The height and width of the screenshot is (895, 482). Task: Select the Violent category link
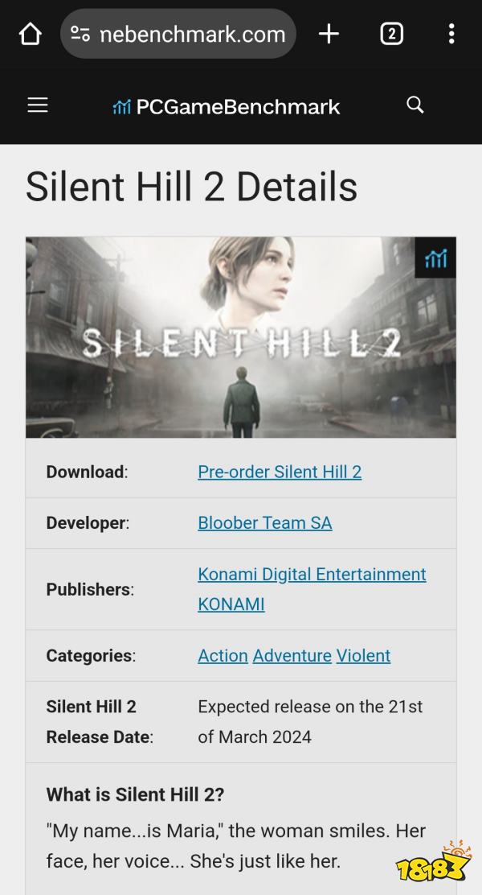pos(363,656)
